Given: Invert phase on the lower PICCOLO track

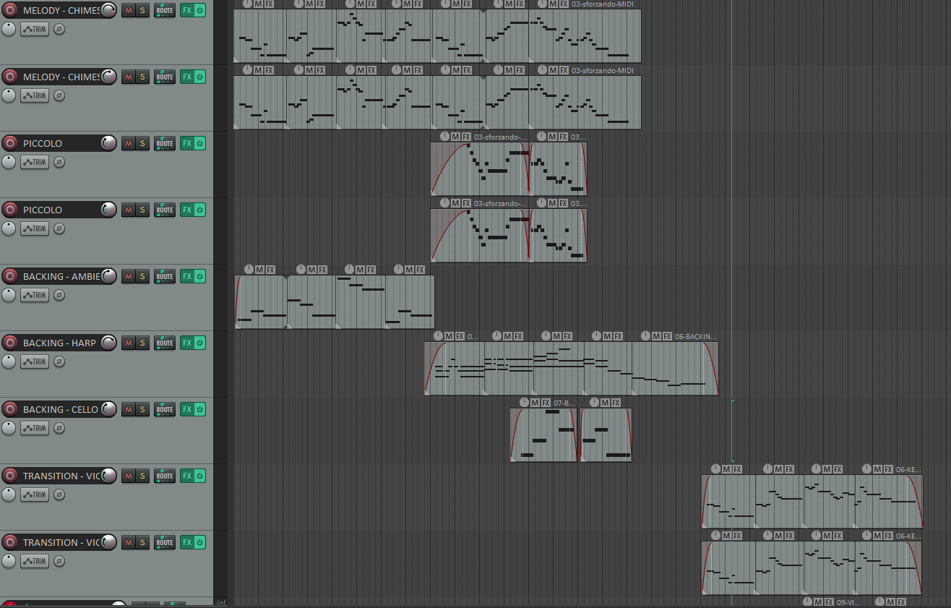Looking at the screenshot, I should 59,228.
